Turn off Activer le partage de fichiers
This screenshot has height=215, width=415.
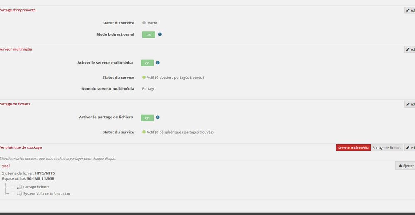click(147, 118)
